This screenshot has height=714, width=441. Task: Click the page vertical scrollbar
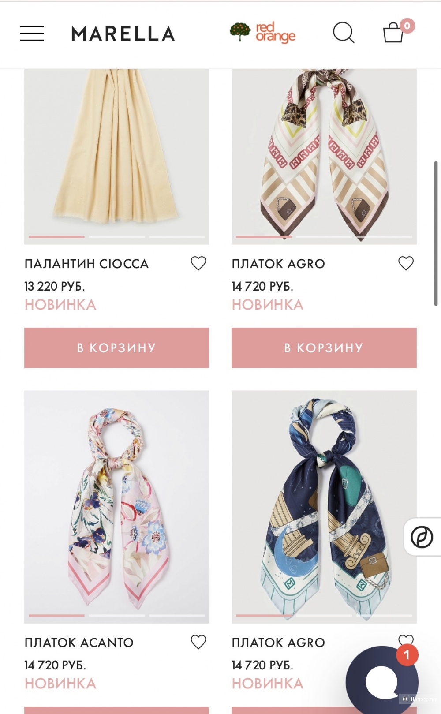click(436, 233)
